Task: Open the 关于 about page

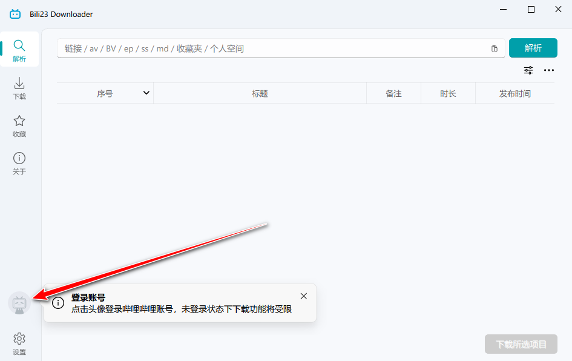Action: click(x=19, y=163)
